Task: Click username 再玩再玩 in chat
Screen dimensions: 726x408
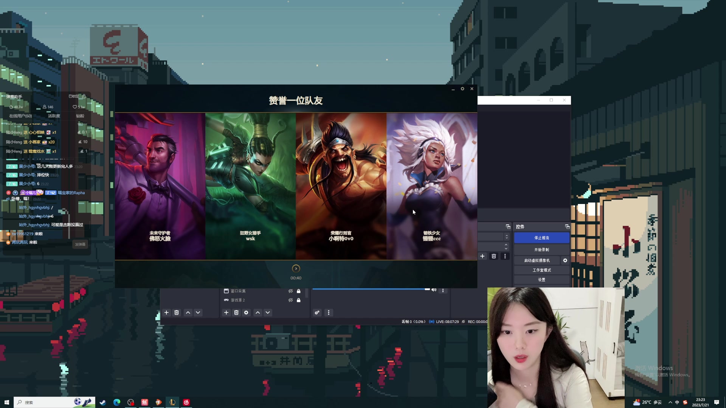Action: 20,243
